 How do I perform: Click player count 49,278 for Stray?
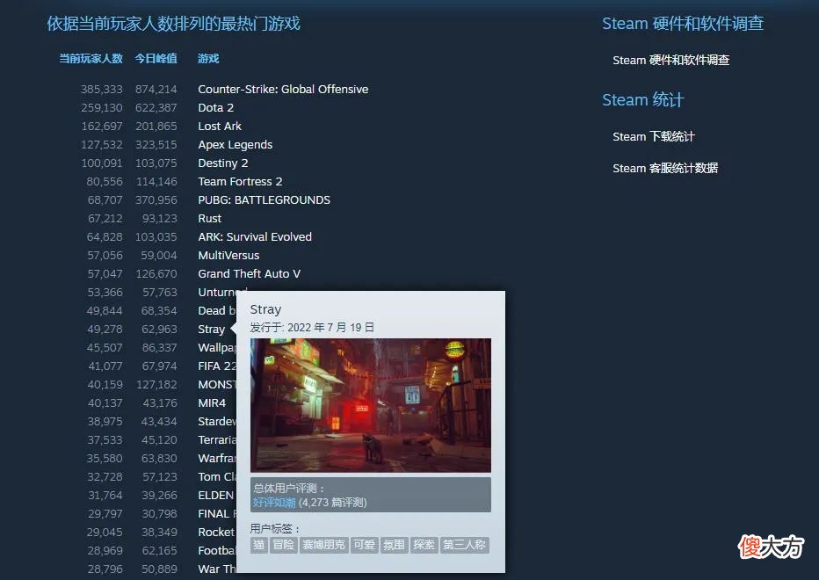(105, 330)
